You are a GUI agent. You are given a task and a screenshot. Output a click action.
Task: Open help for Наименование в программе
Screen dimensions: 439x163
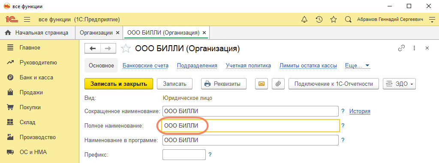(x=343, y=140)
